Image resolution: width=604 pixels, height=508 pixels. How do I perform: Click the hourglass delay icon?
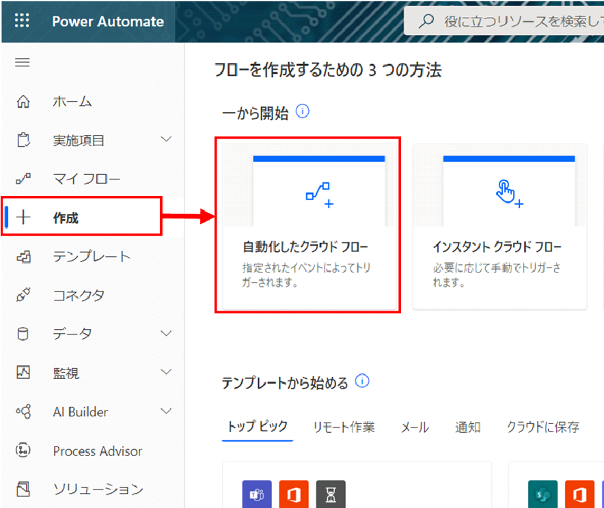pyautogui.click(x=331, y=494)
